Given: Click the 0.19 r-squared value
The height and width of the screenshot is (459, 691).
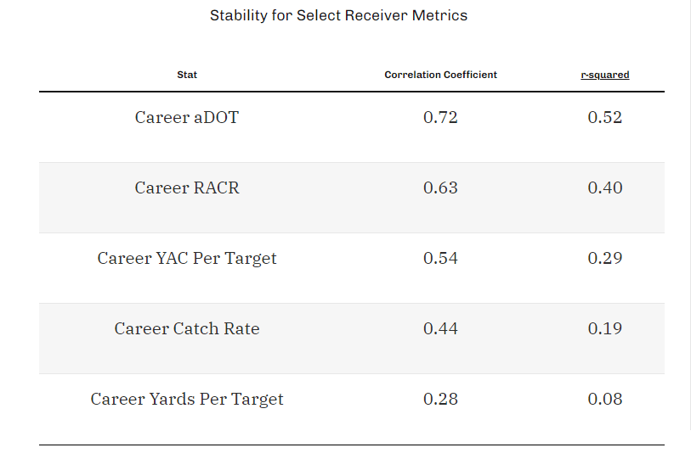Looking at the screenshot, I should 604,328.
